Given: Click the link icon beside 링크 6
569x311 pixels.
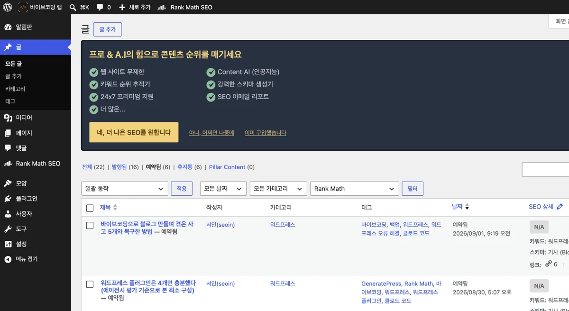Looking at the screenshot, I should coord(549,264).
